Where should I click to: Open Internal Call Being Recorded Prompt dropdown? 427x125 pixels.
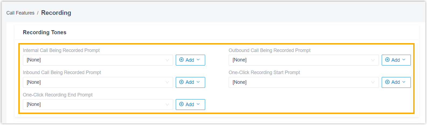(98, 60)
